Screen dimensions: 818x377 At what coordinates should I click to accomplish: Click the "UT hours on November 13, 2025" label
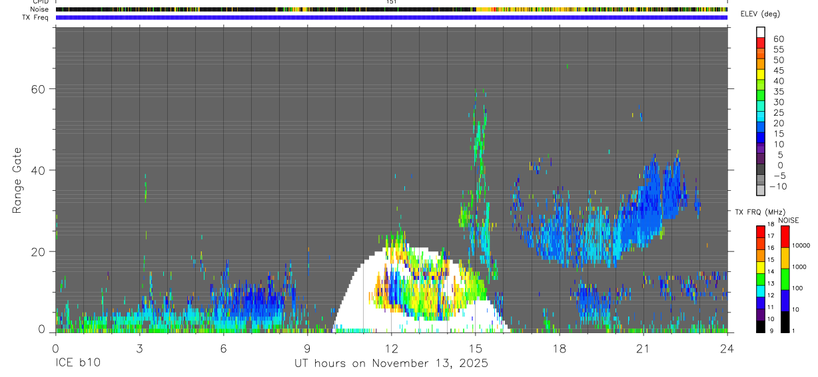[392, 364]
